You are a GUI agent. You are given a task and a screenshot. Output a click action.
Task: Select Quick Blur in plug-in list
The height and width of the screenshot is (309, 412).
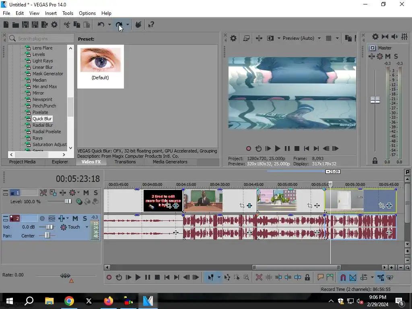pyautogui.click(x=42, y=119)
